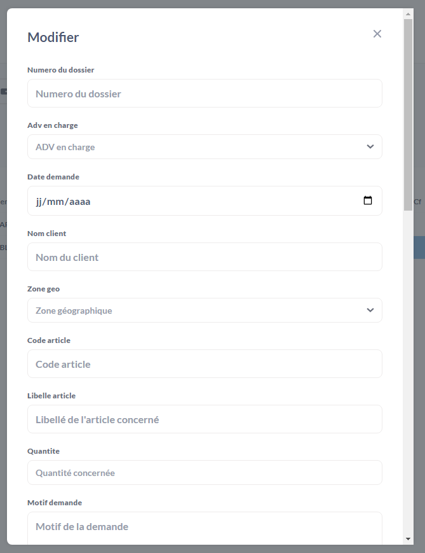This screenshot has width=425, height=553.
Task: Click the Quantité concernée input
Action: (205, 473)
